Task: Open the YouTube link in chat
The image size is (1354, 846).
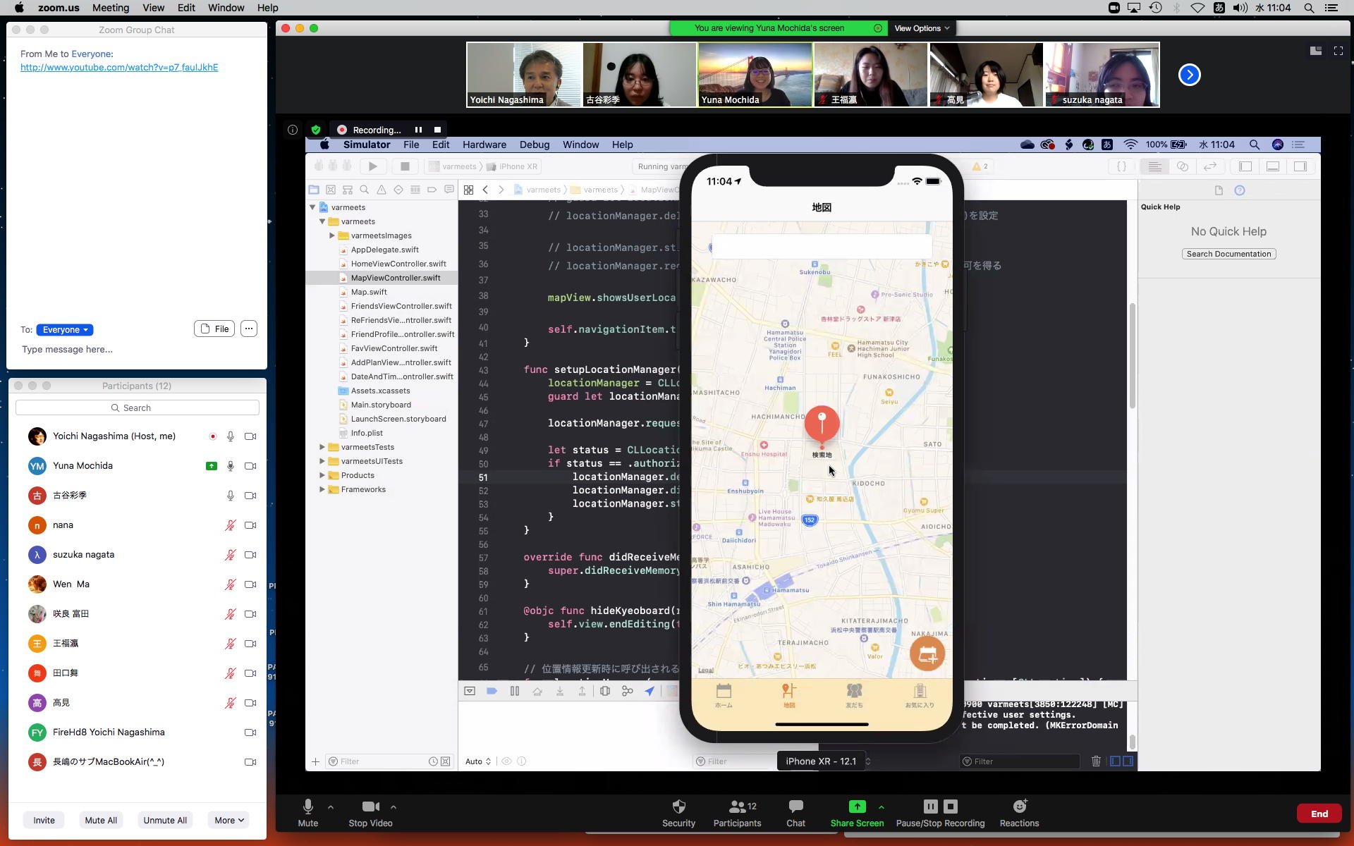Action: click(x=119, y=68)
